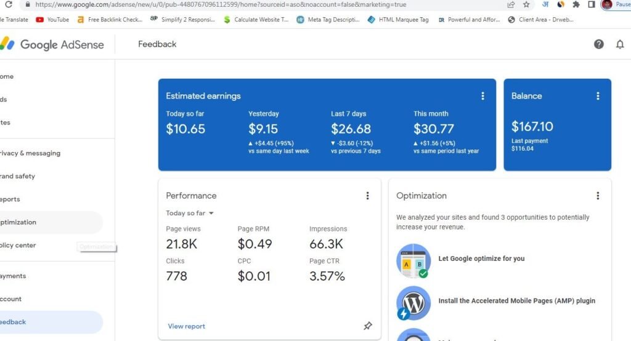Open the extensions puzzle icon

coord(576,4)
